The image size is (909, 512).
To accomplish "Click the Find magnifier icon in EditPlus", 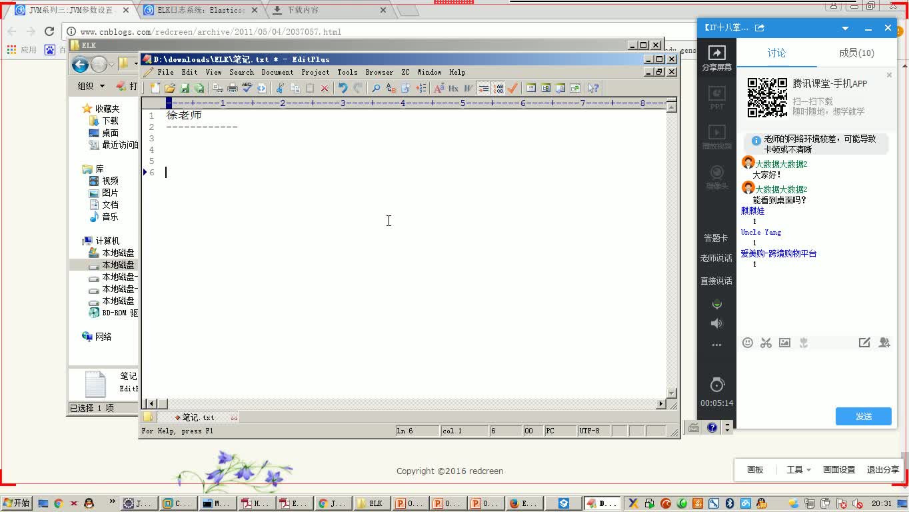I will point(376,88).
